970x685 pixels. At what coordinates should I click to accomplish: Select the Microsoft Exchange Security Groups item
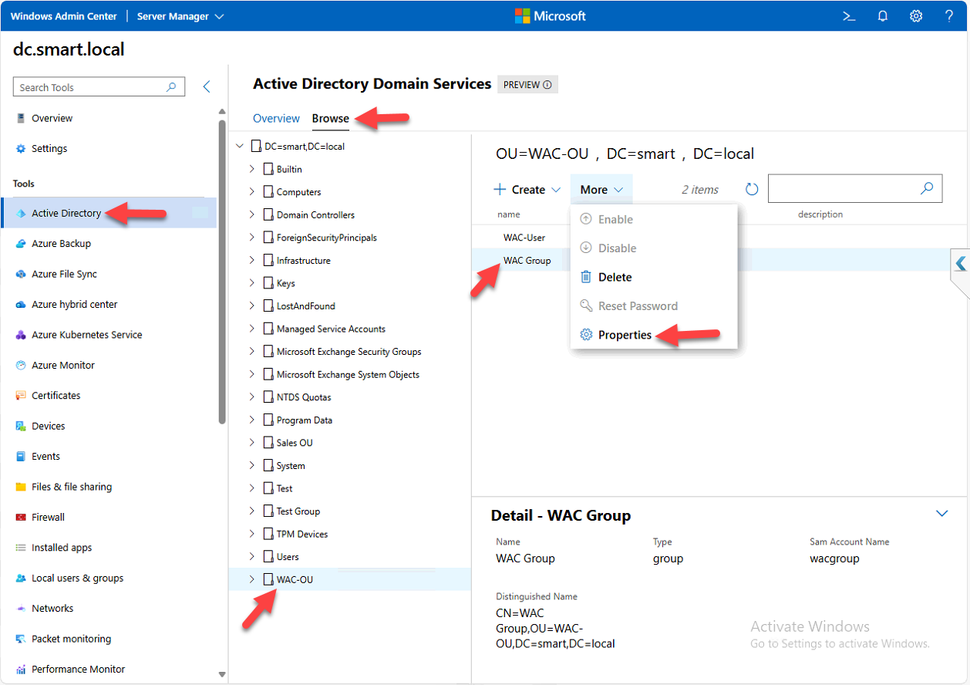coord(349,352)
